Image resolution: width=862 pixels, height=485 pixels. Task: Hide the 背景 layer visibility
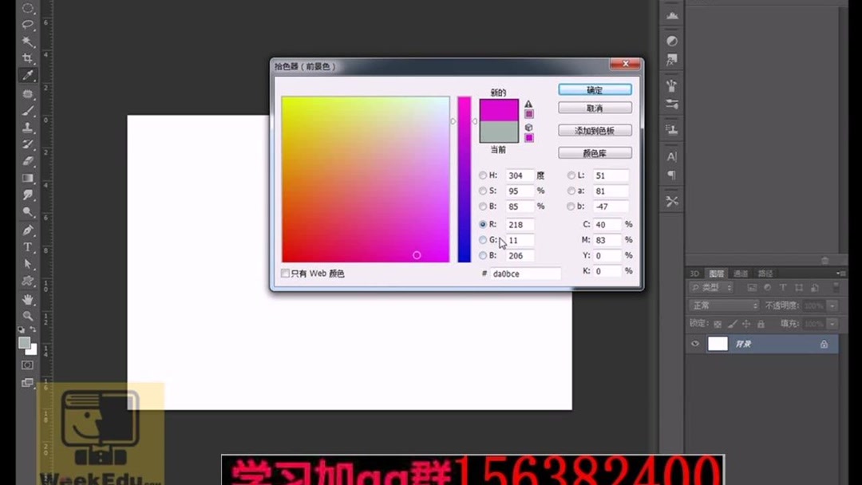coord(695,343)
